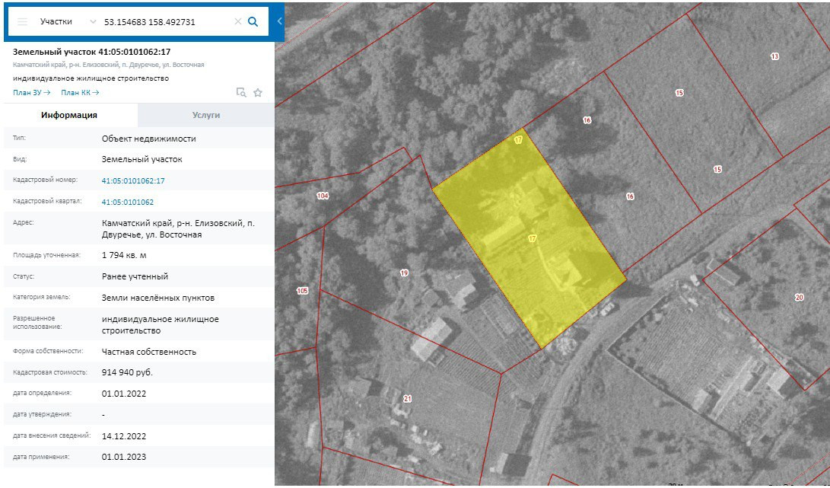830x488 pixels.
Task: Click the value Частная собственность
Action: pos(149,352)
